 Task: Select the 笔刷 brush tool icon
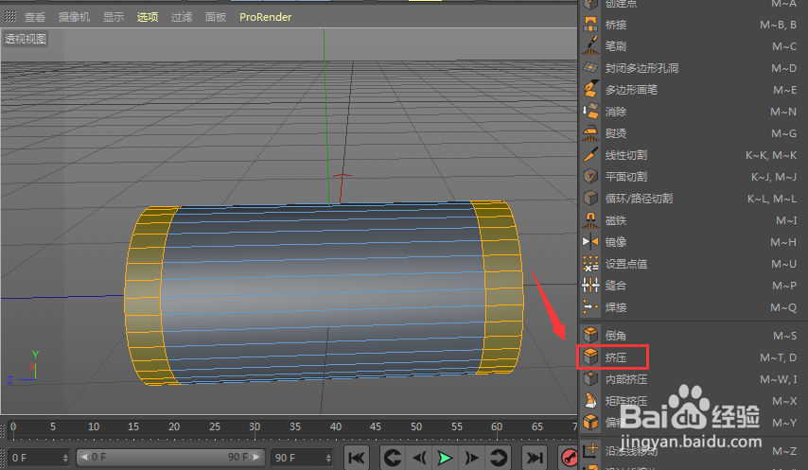[x=590, y=45]
